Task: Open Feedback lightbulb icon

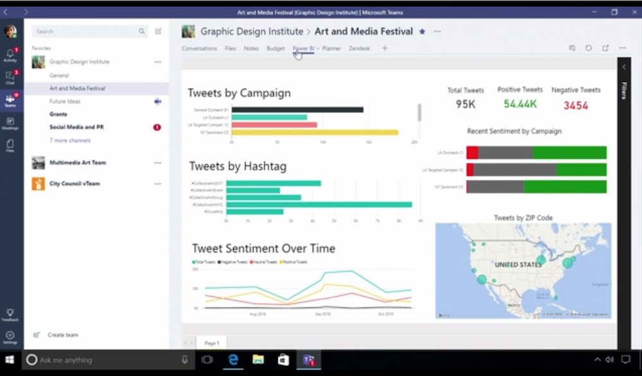Action: click(10, 314)
